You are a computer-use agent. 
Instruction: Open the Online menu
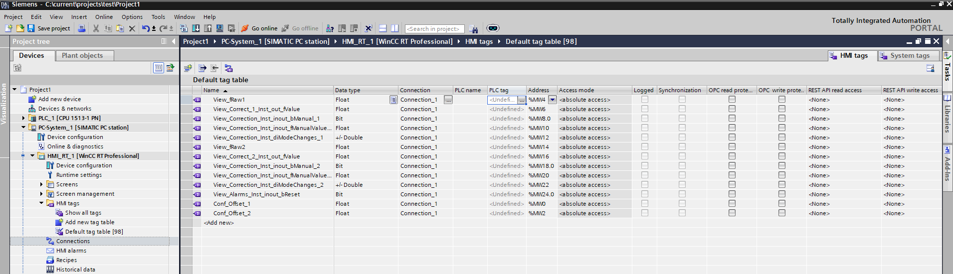104,17
